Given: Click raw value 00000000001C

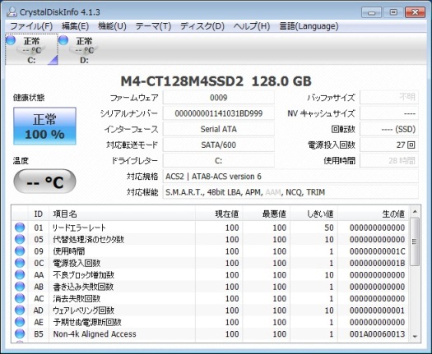Looking at the screenshot, I should [378, 251].
